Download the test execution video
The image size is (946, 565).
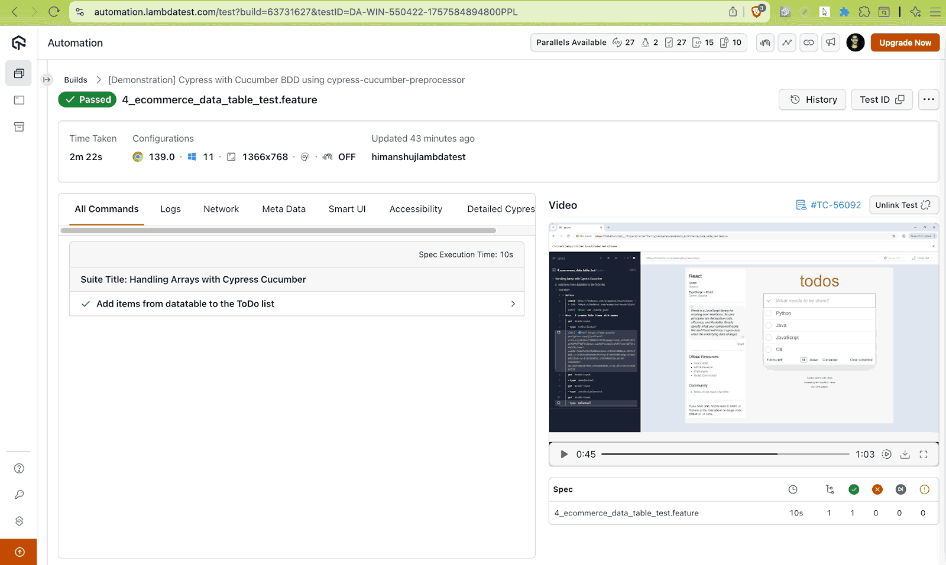[x=905, y=454]
